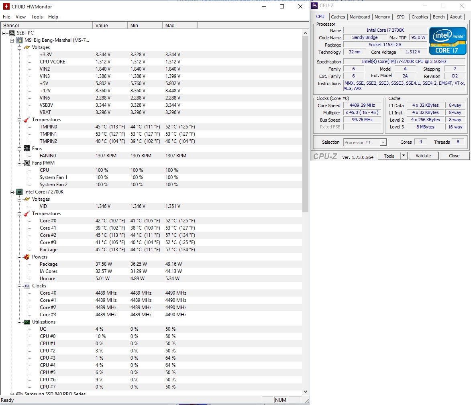This screenshot has width=471, height=405.
Task: Collapse the MSI Big Bang-Marshal node
Action: click(12, 40)
